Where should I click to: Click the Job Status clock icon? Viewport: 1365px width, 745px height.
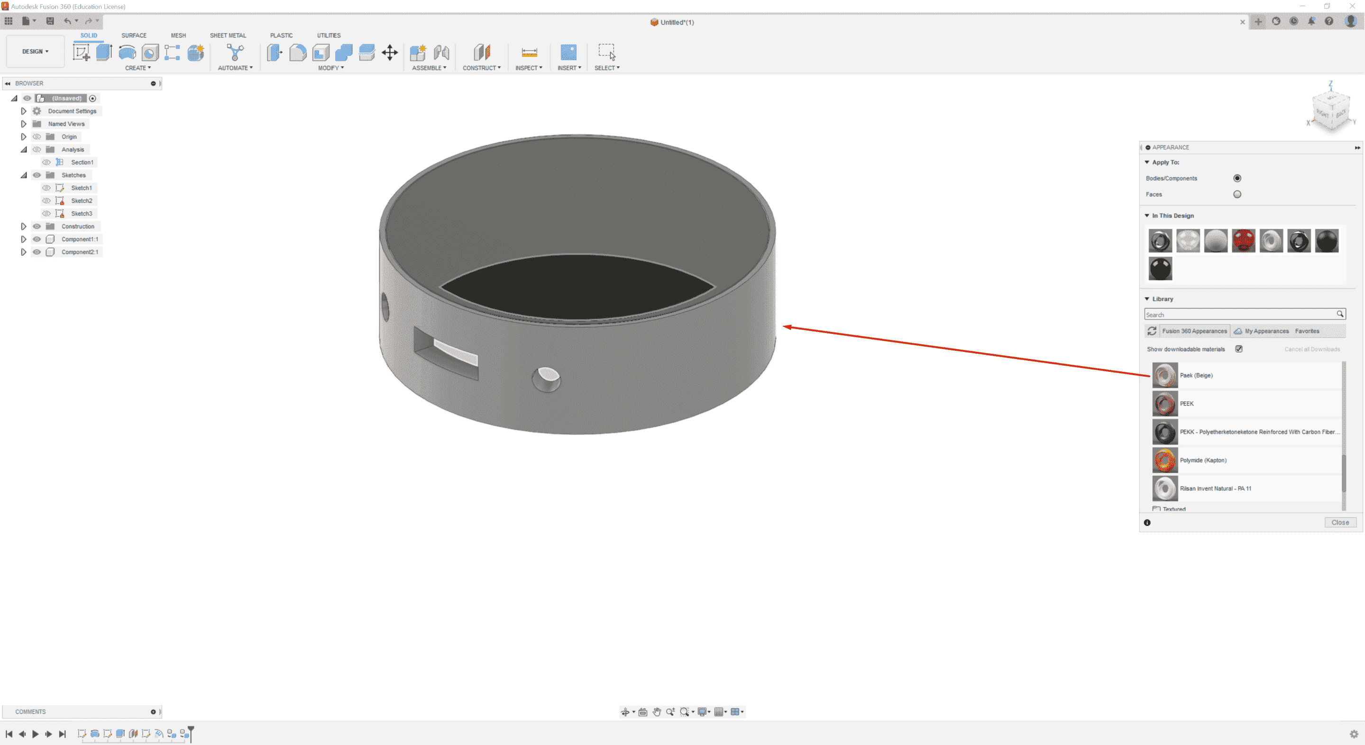pyautogui.click(x=1294, y=21)
